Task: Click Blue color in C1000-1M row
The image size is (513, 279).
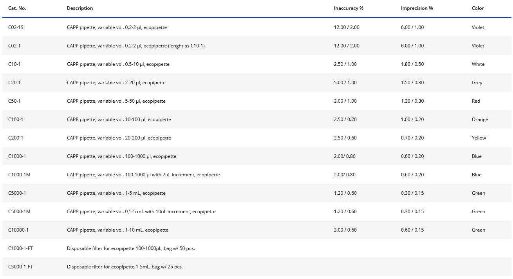Action: pyautogui.click(x=477, y=175)
